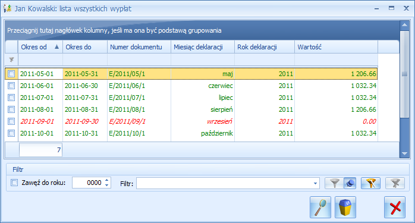Viewport: 415px width, 223px height.
Task: Tick the checkbox for row 2011-09-01
Action: point(11,121)
